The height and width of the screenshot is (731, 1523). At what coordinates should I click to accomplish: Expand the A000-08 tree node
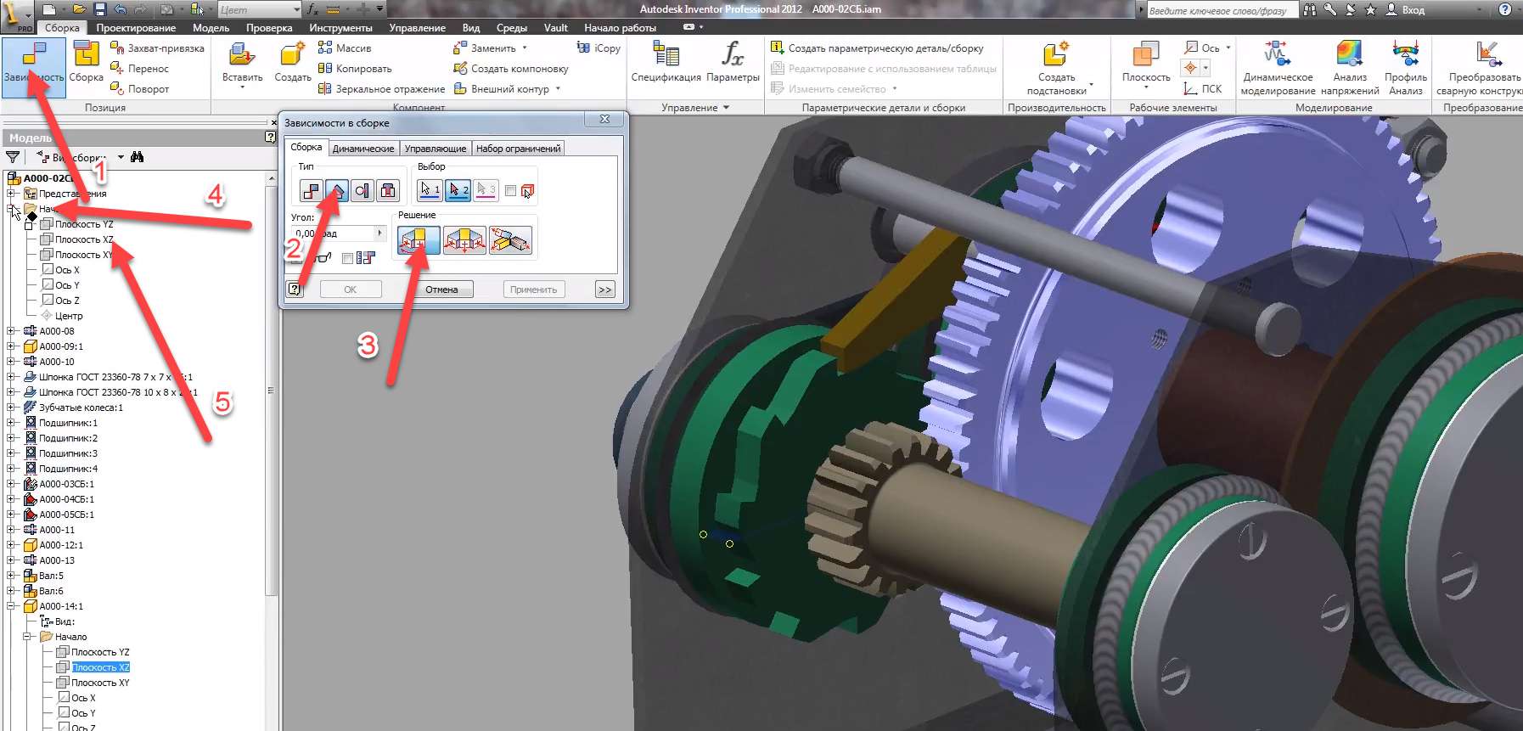[11, 331]
